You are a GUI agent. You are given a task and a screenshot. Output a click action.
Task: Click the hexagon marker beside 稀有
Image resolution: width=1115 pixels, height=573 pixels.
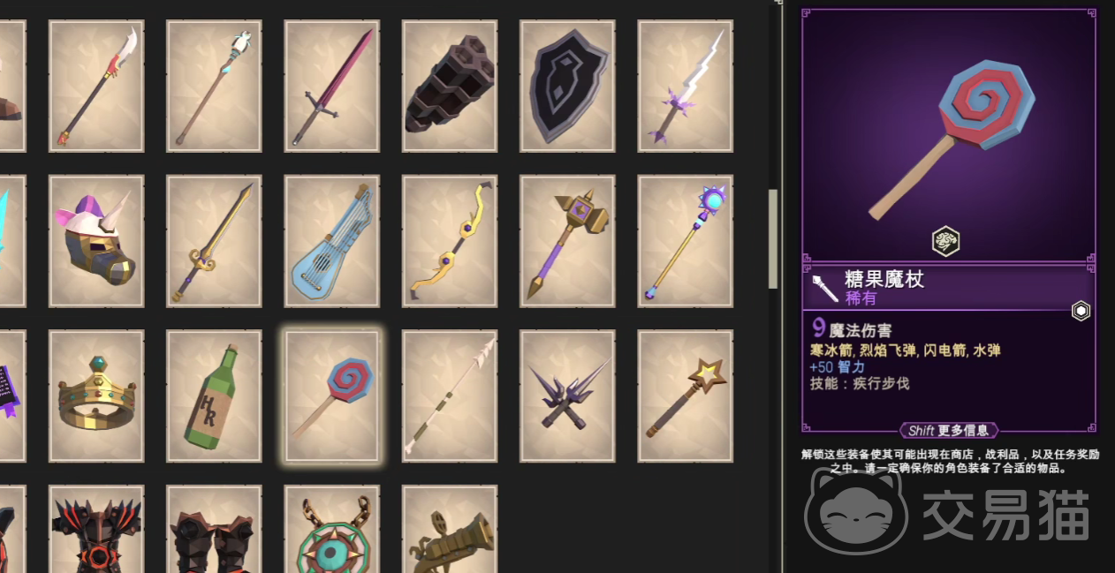click(1081, 311)
